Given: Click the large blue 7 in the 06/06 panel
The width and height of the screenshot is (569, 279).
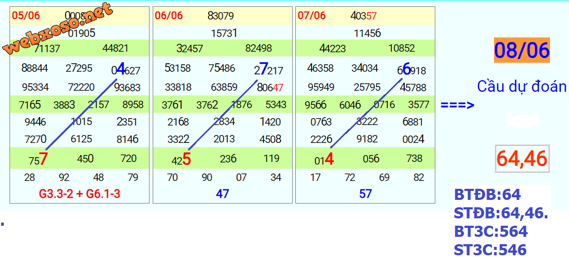Looking at the screenshot, I should click(263, 69).
